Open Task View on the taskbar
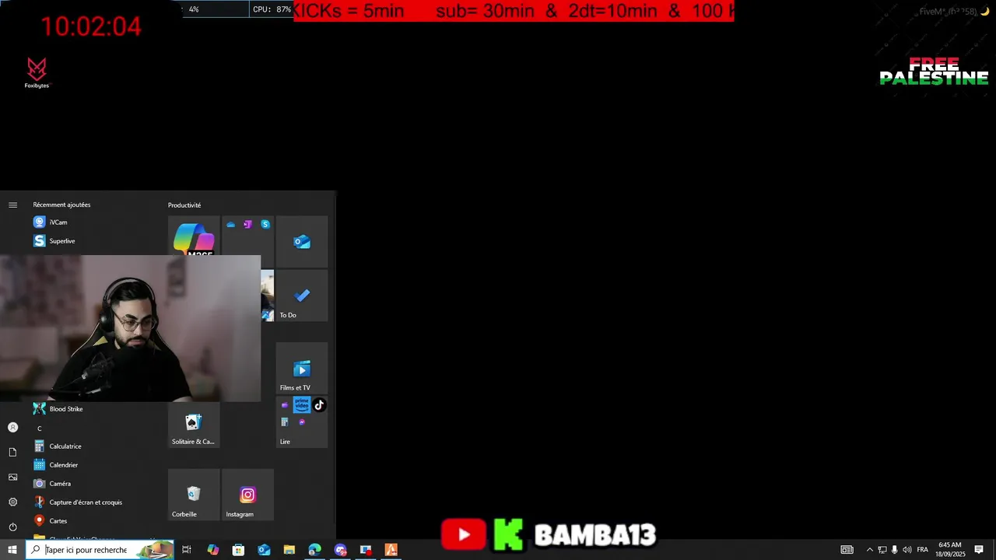 [x=187, y=550]
